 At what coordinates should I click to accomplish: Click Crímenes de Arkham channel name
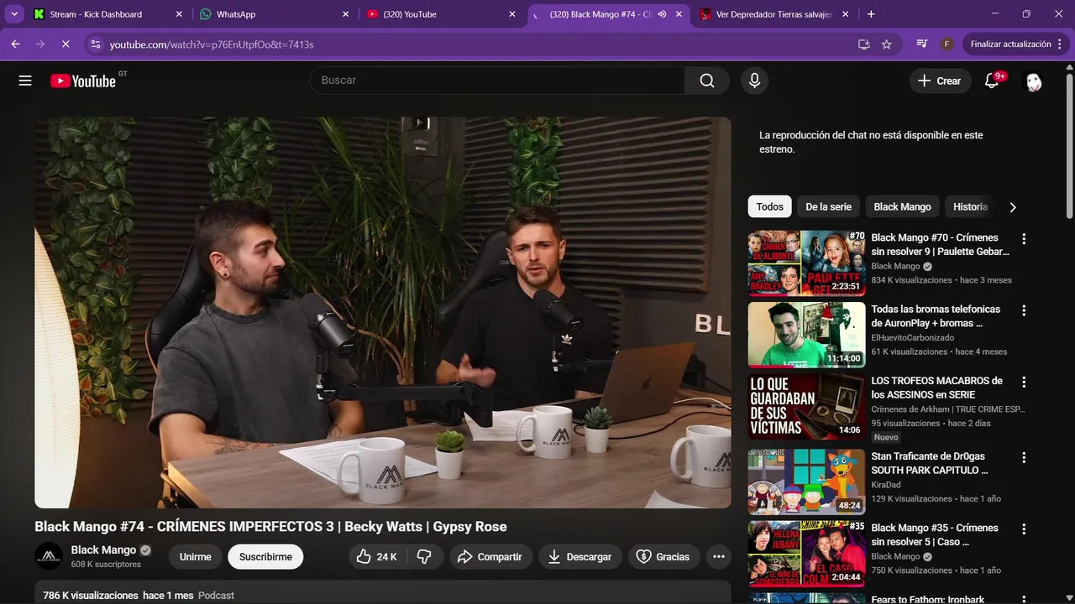[948, 409]
